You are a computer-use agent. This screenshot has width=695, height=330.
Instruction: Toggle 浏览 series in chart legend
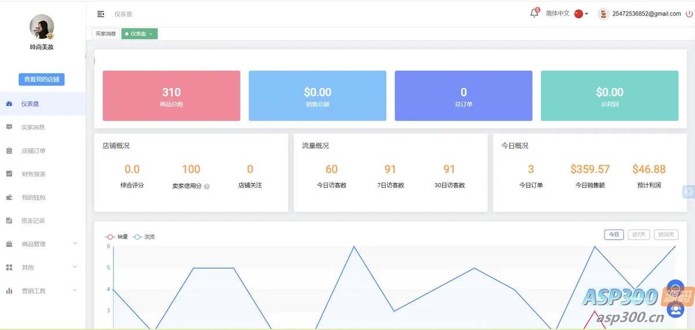(x=144, y=237)
